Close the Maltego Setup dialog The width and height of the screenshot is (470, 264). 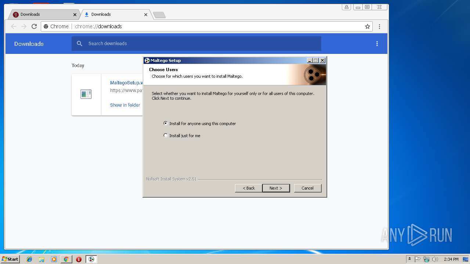pyautogui.click(x=322, y=60)
